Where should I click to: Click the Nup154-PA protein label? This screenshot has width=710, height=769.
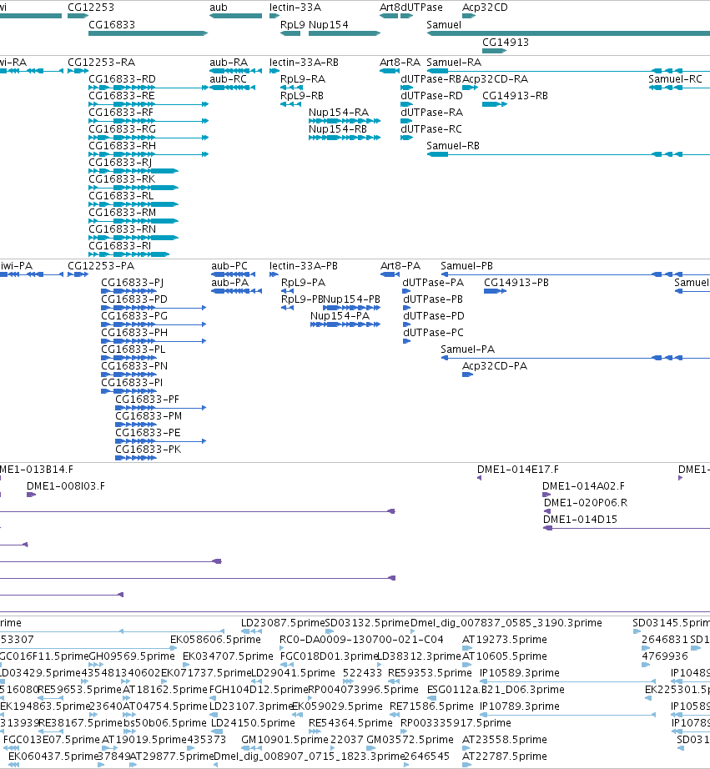340,316
